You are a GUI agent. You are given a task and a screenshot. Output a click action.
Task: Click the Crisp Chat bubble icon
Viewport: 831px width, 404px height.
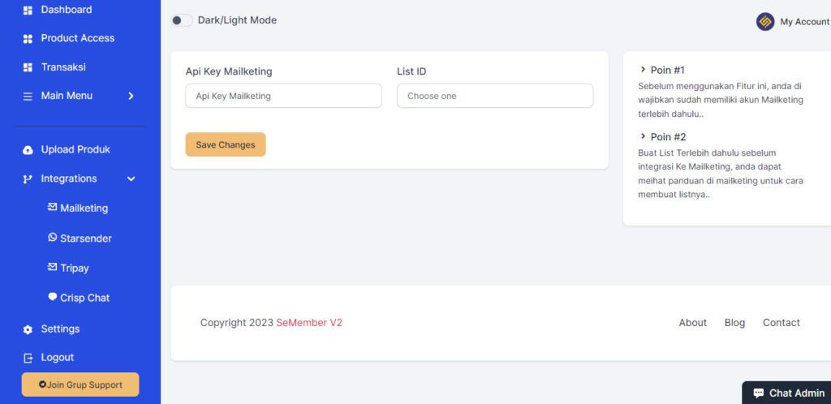click(53, 297)
